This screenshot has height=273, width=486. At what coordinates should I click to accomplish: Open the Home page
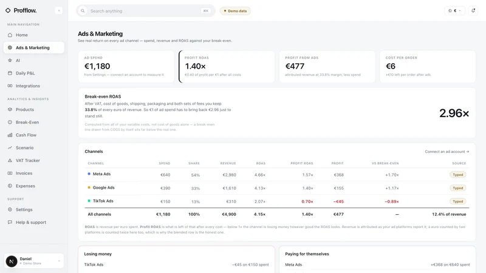tap(34, 35)
